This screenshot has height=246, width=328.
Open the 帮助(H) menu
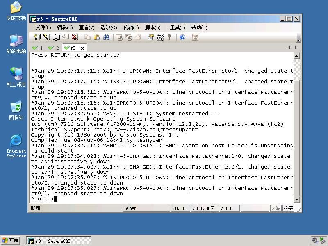(x=199, y=27)
